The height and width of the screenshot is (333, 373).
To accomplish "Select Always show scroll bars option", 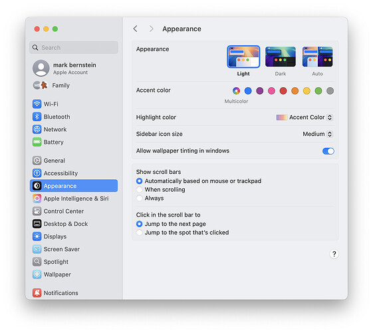I will coord(139,198).
